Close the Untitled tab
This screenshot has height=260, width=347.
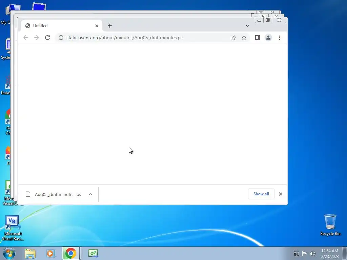pyautogui.click(x=97, y=26)
